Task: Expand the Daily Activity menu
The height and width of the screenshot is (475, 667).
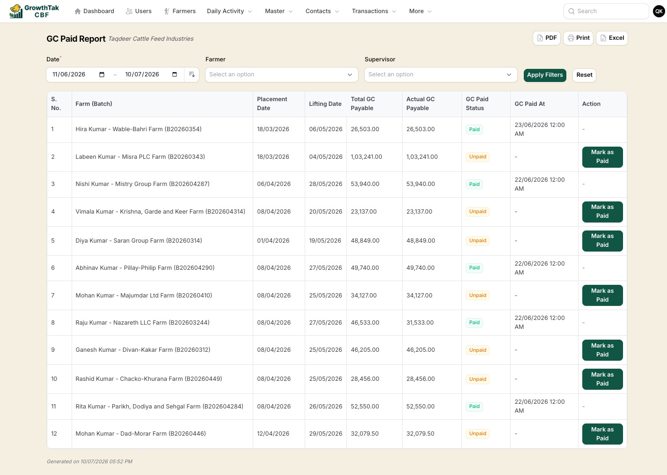Action: [x=229, y=11]
